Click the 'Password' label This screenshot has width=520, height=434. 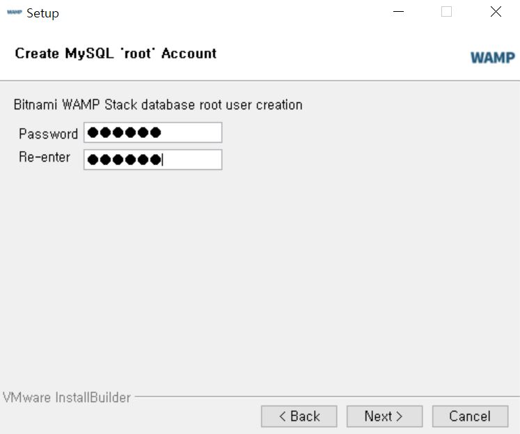tap(49, 134)
